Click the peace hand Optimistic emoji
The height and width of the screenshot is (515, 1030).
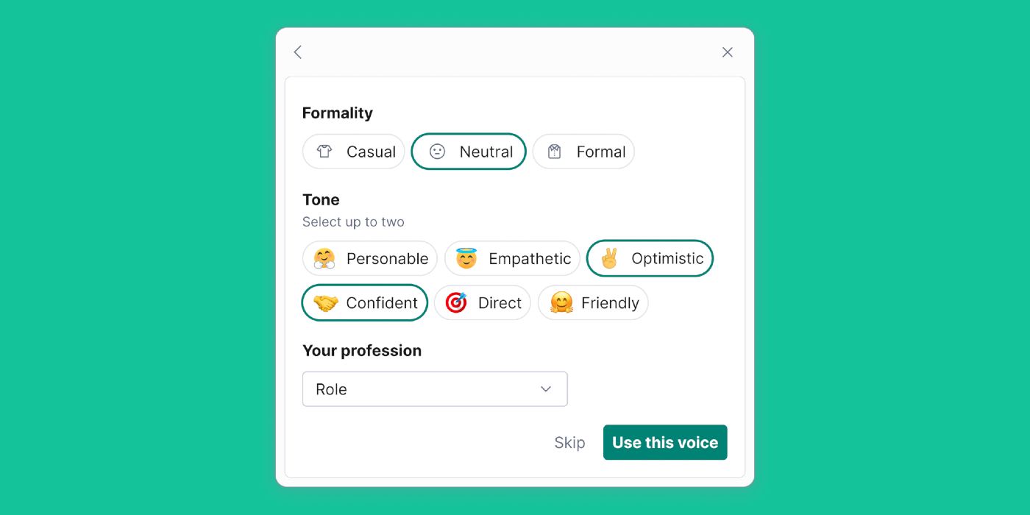[x=609, y=258]
